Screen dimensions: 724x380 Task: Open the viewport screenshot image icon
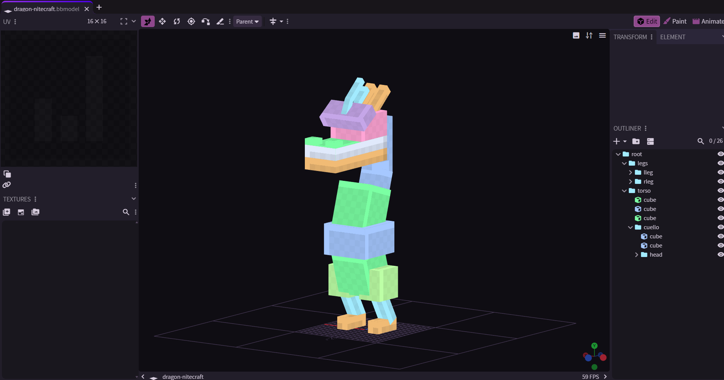click(576, 35)
